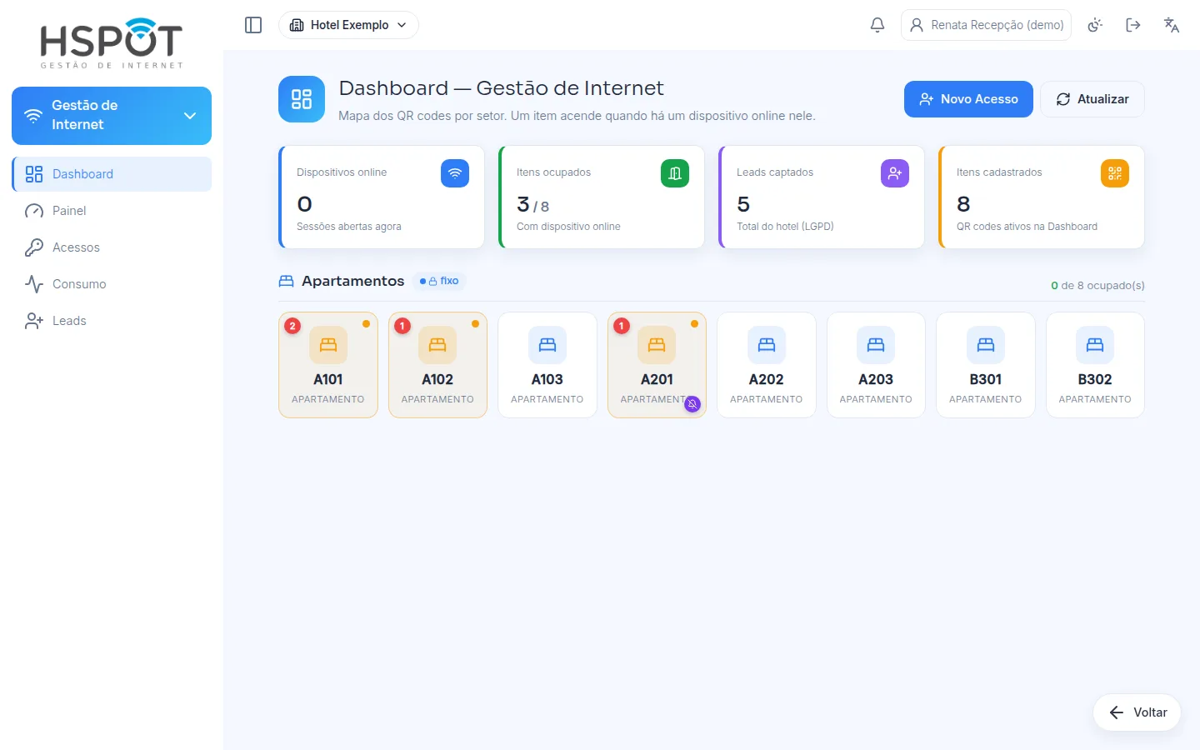Click the wifi icon in Gestão de Internet
Viewport: 1200px width, 750px height.
coord(33,116)
